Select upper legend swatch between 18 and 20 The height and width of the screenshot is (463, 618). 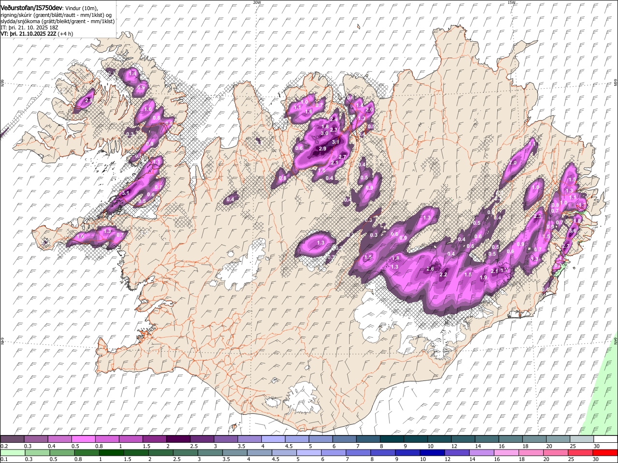point(534,439)
